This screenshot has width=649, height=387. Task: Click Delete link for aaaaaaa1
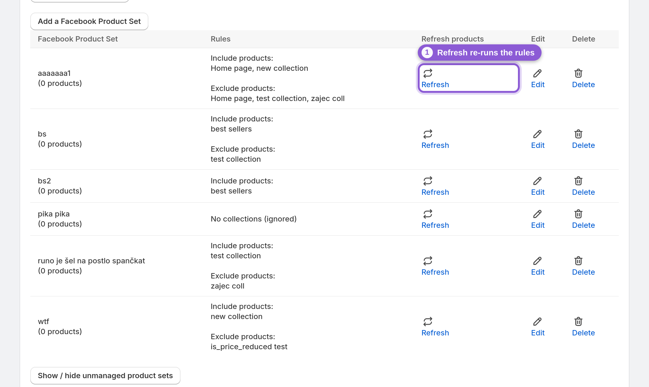click(x=583, y=85)
